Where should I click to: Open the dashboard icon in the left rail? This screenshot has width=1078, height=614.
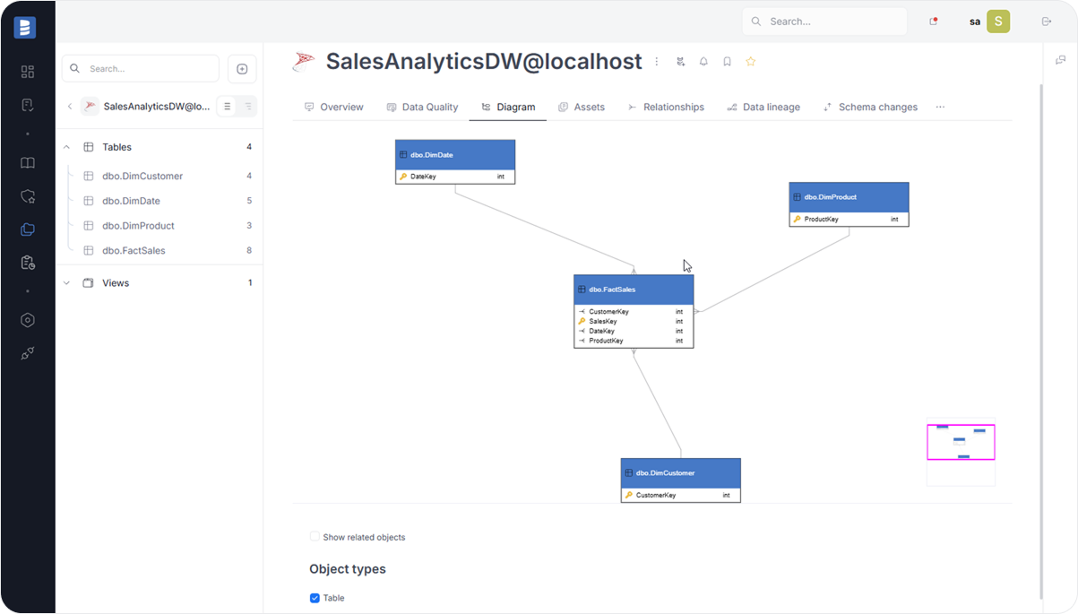click(27, 71)
